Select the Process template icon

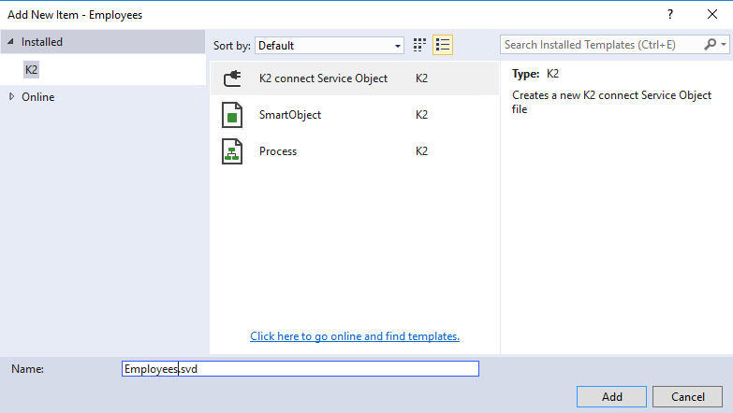pos(232,151)
